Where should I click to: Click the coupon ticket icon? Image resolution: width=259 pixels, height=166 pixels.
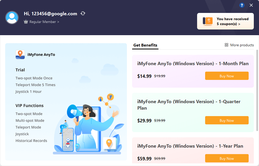[x=208, y=21]
